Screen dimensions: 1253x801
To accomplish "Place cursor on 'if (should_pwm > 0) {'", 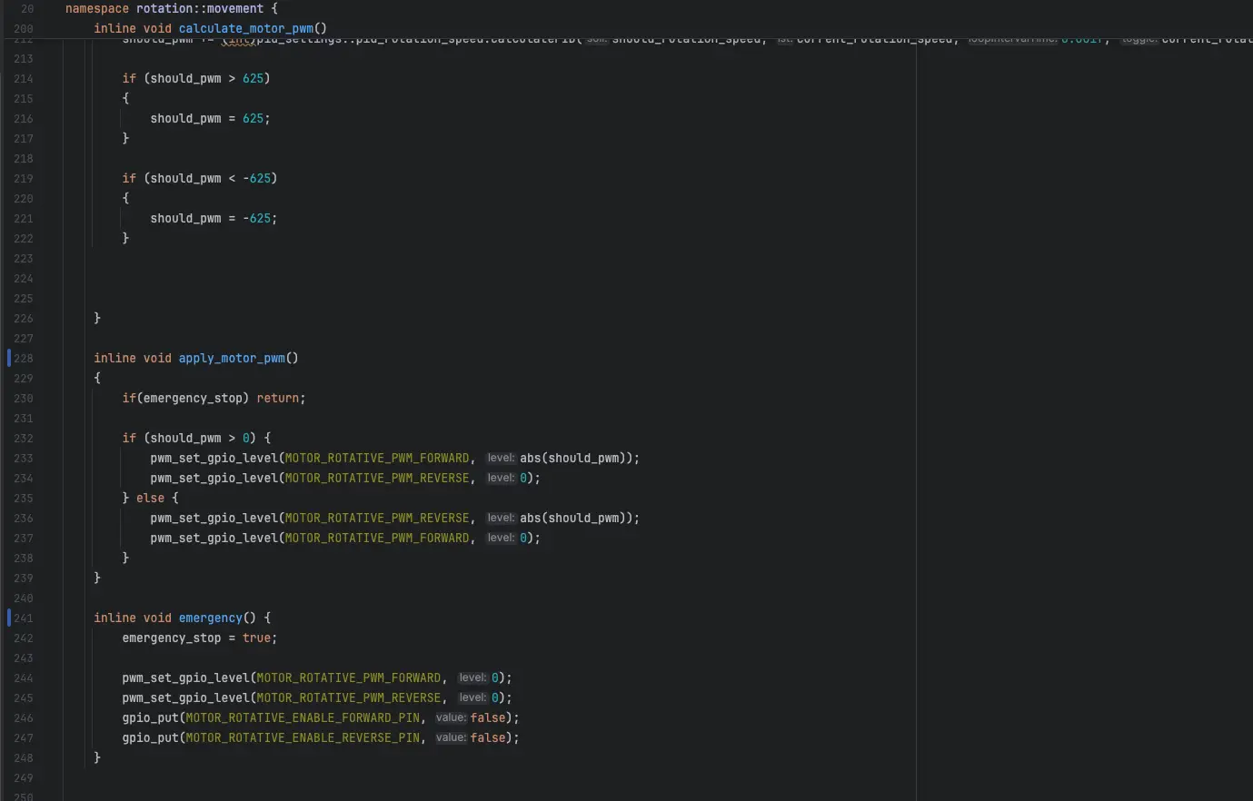I will (x=196, y=439).
